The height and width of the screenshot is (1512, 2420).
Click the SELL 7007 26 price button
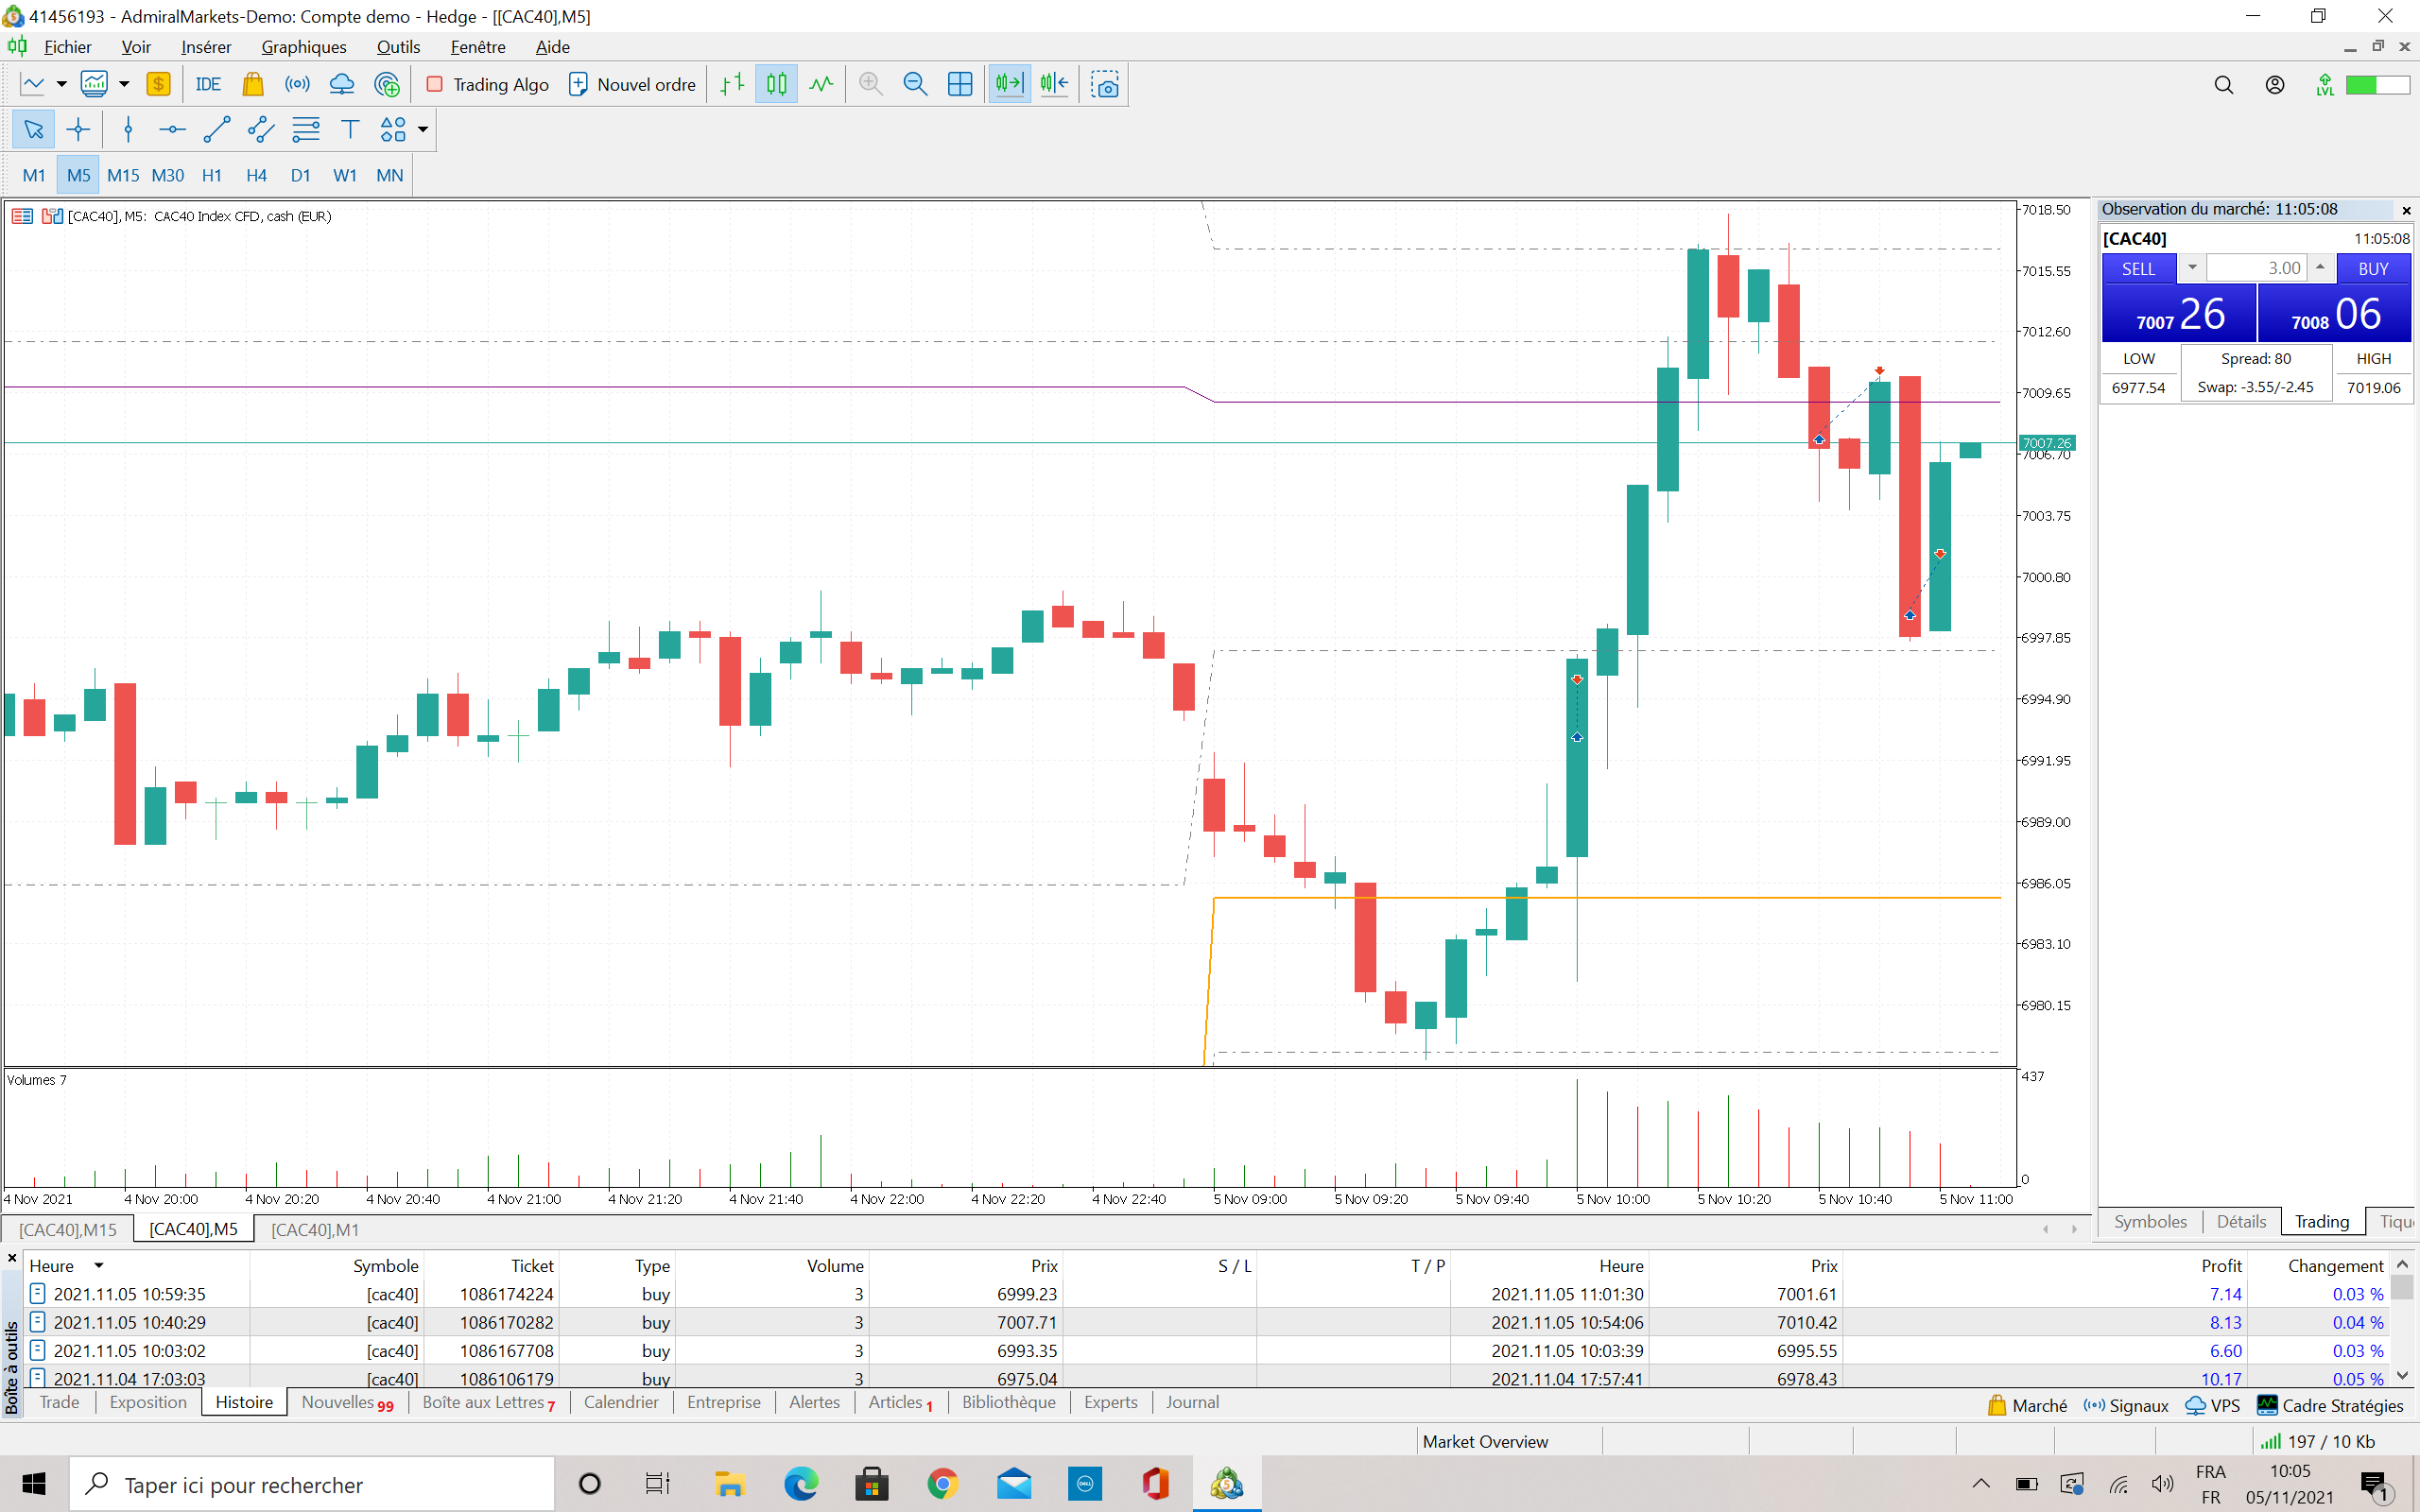click(x=2178, y=315)
